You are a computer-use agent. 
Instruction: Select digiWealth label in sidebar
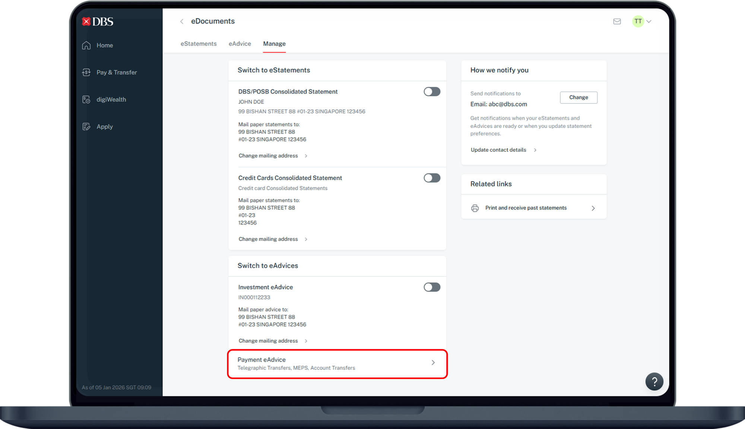pos(111,100)
